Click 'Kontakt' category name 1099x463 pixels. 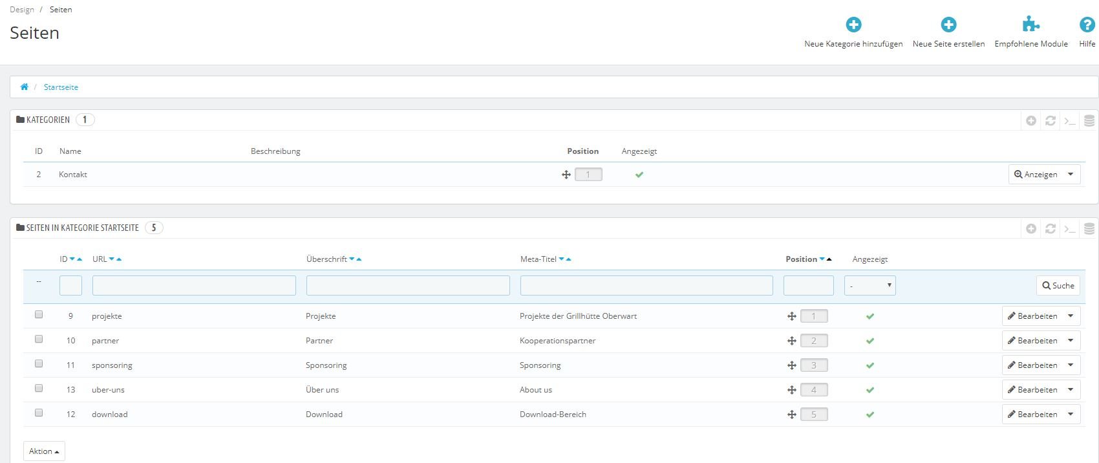pyautogui.click(x=73, y=175)
